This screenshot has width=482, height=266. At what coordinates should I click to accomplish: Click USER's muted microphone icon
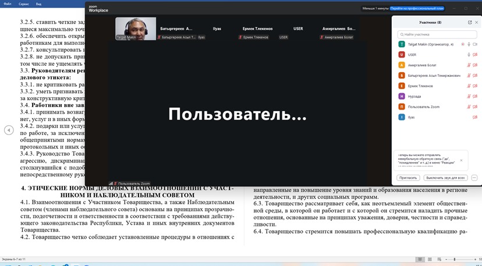[x=469, y=55]
